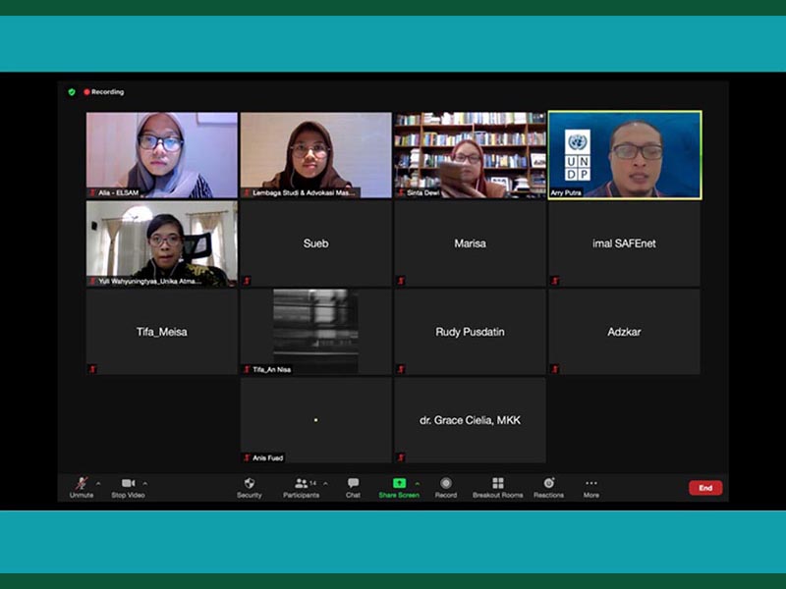Unmute the microphone in the Zoom toolbar

[82, 487]
